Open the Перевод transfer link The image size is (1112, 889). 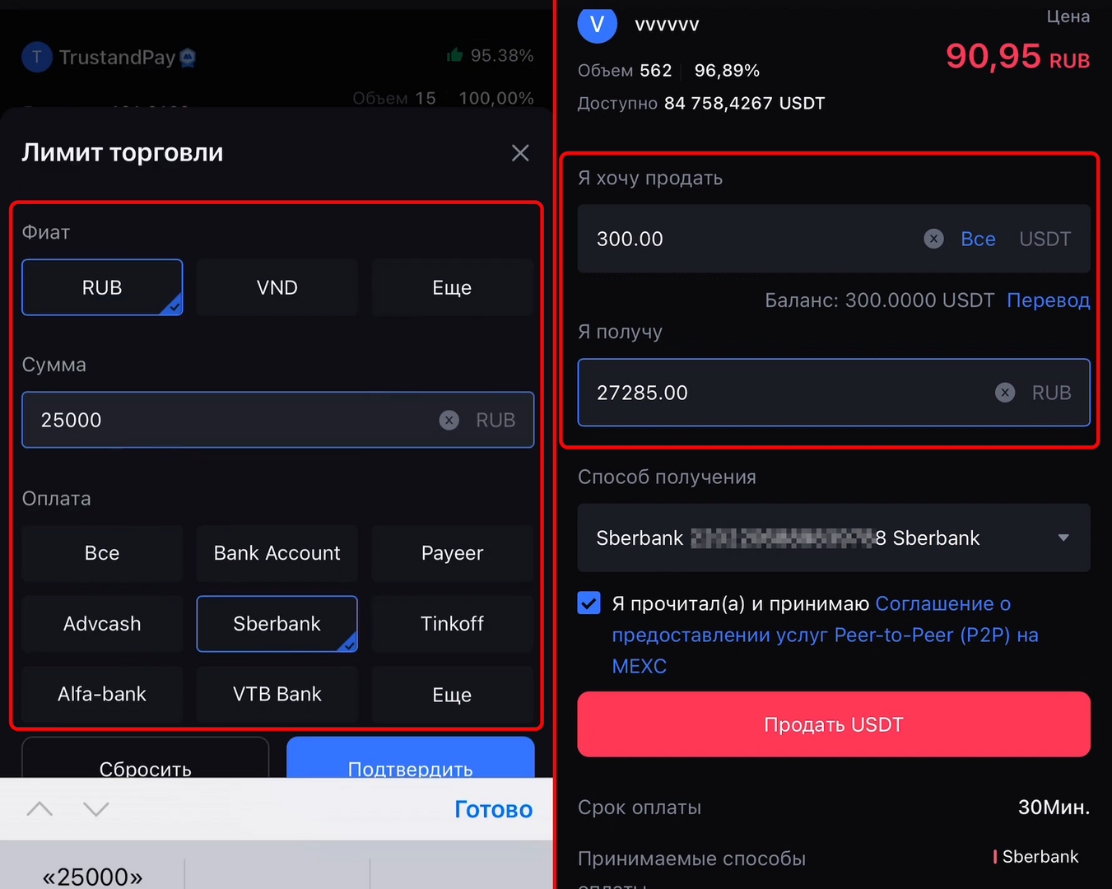tap(1049, 300)
